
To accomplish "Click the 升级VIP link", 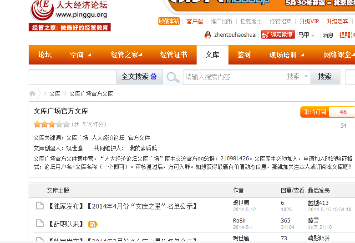I will (309, 21).
